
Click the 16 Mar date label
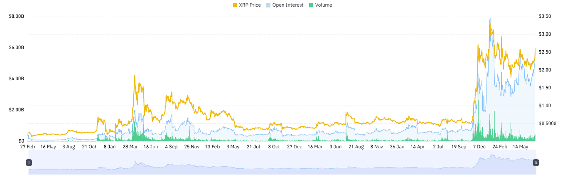pyautogui.click(x=315, y=147)
